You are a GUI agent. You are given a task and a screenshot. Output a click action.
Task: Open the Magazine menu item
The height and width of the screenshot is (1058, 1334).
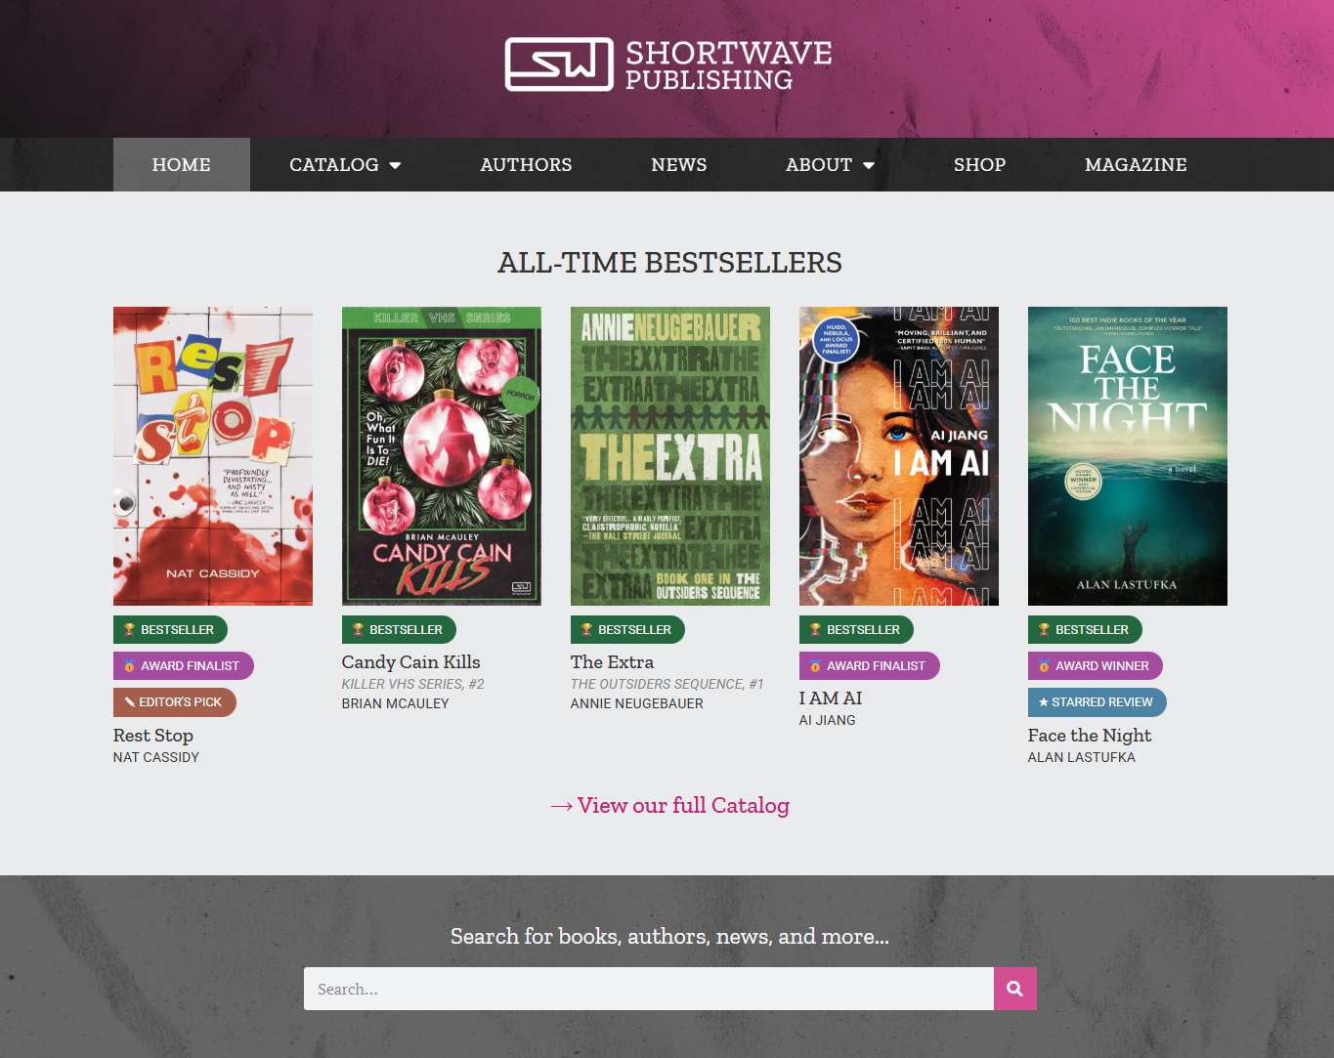pyautogui.click(x=1135, y=165)
